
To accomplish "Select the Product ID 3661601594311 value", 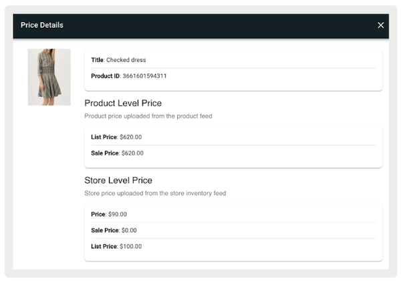I will 144,76.
